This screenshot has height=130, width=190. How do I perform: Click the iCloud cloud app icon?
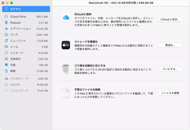66,18
